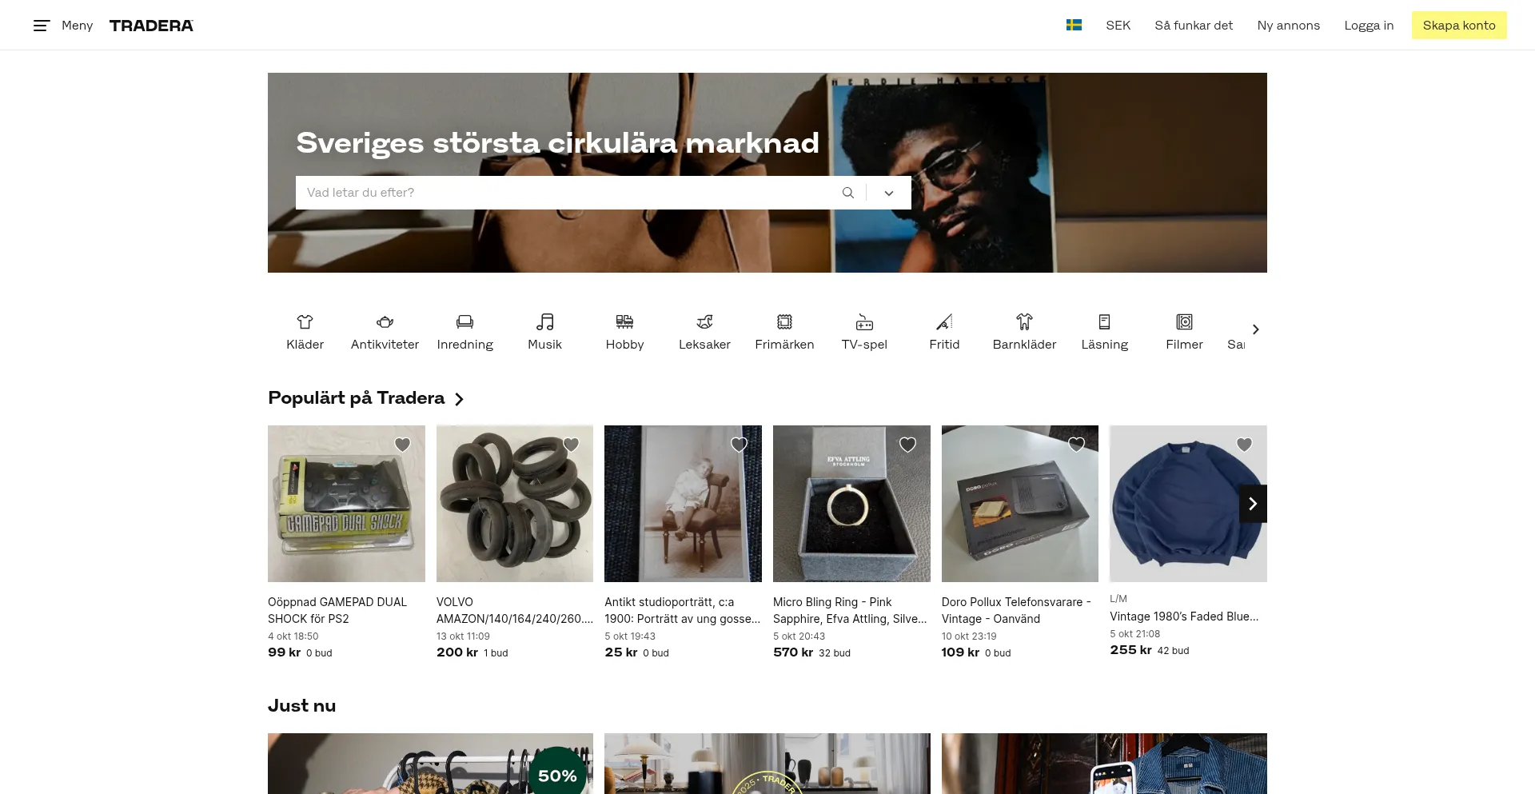Show next popular items with carousel arrow
This screenshot has width=1535, height=794.
1253,504
